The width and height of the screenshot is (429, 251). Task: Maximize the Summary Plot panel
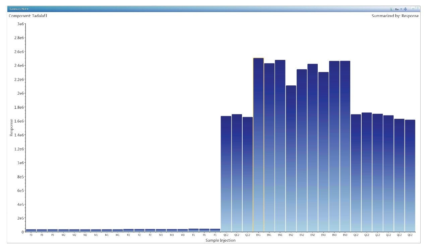(x=417, y=8)
